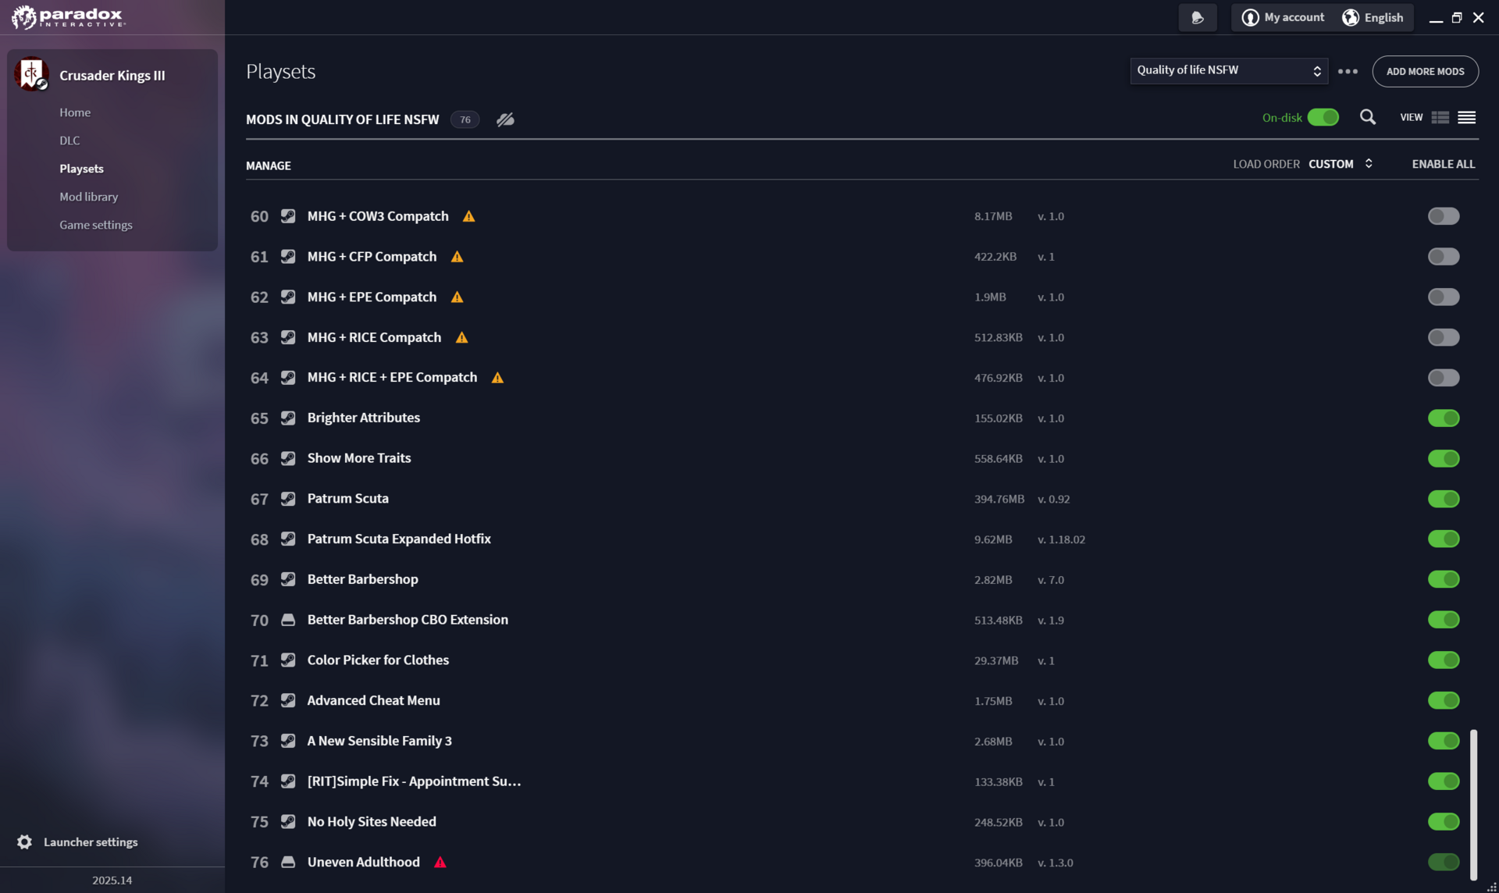
Task: Click the vertical scrollbar thumb in mod list
Action: pyautogui.click(x=1473, y=804)
